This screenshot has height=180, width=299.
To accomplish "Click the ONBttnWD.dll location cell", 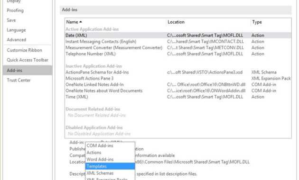I will click(x=206, y=84).
